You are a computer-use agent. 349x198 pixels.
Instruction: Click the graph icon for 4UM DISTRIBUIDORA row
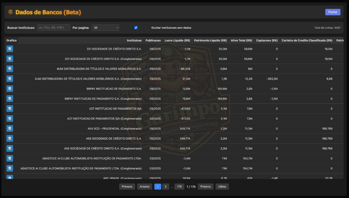[x=10, y=68]
